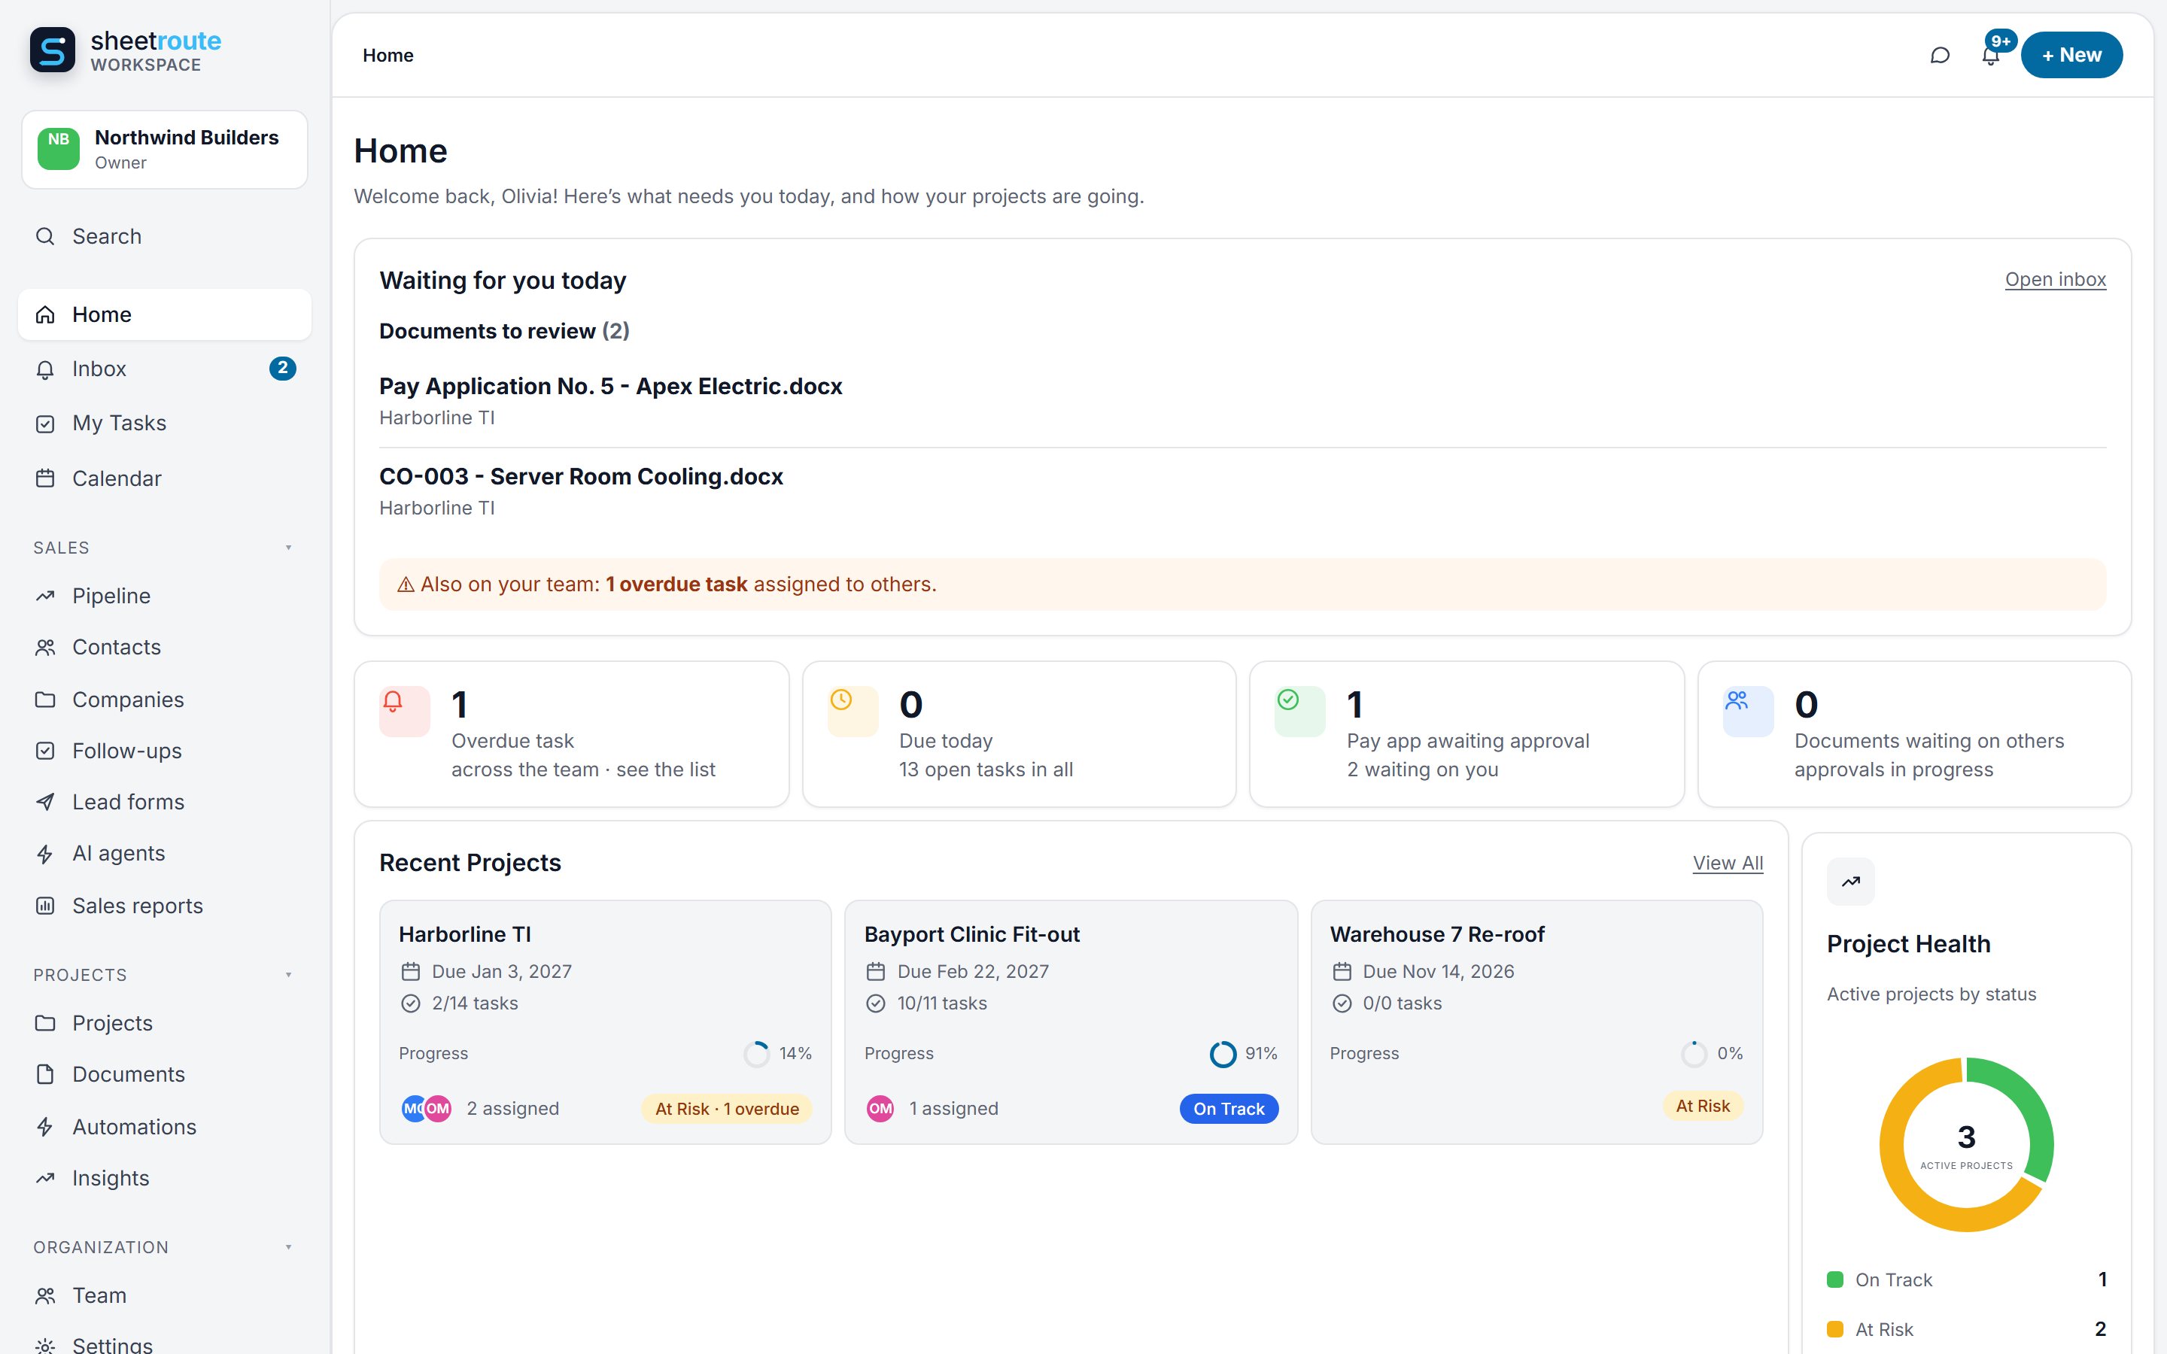2167x1354 pixels.
Task: Click the Sales reports chart icon
Action: pyautogui.click(x=45, y=906)
